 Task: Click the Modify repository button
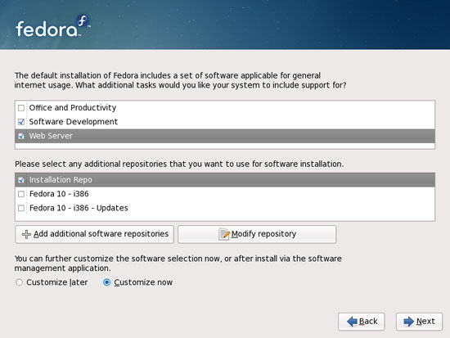257,234
